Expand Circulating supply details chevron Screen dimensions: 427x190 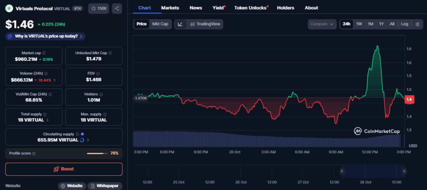tap(88, 140)
